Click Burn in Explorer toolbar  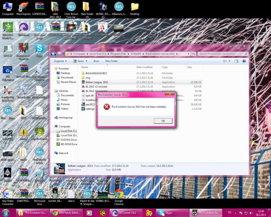(x=96, y=61)
